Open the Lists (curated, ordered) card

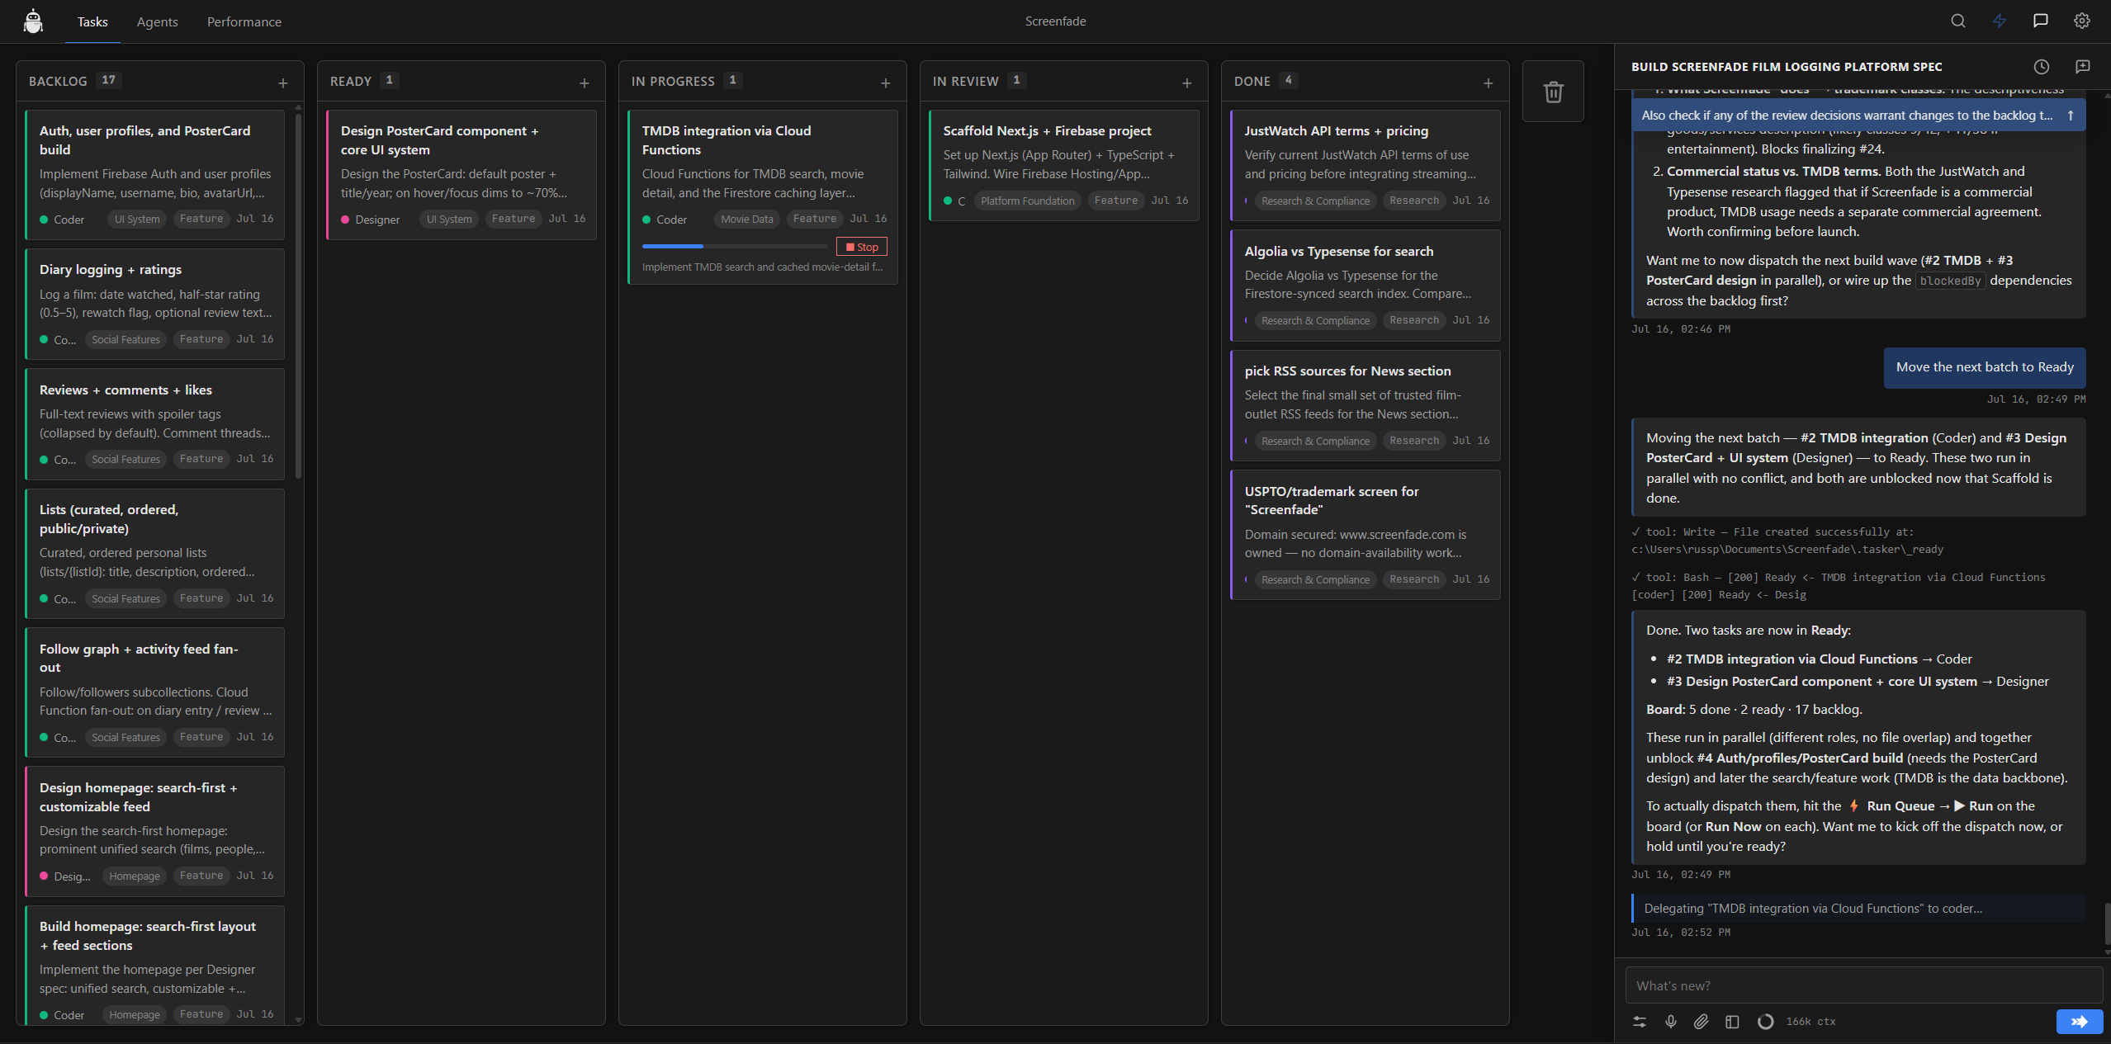(155, 554)
